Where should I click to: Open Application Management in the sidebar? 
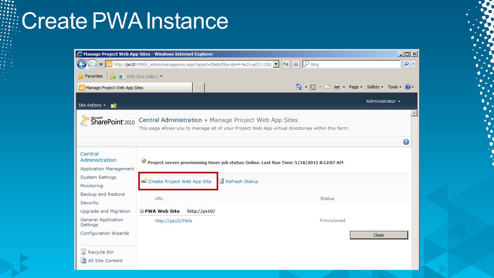[107, 169]
